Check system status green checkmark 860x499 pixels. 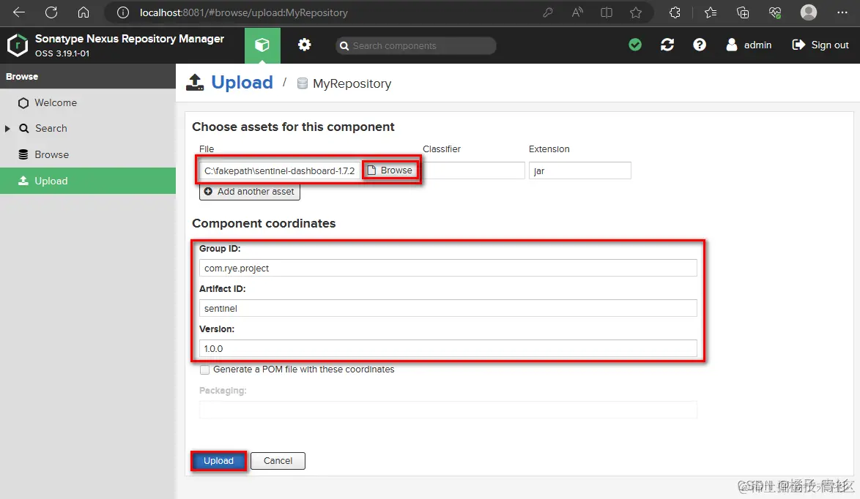tap(635, 45)
